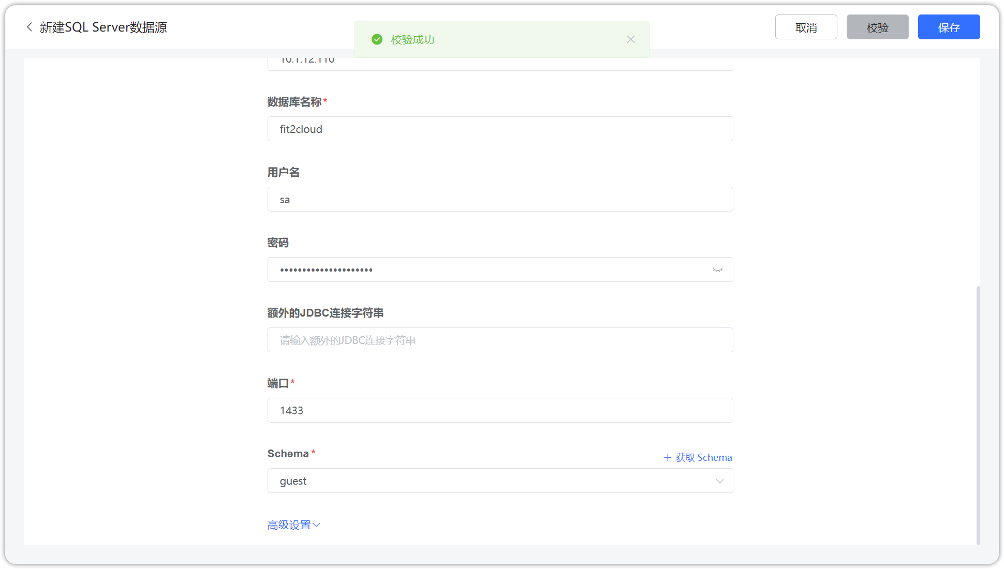Dismiss the 校验成功 toast with the X icon
This screenshot has width=1004, height=569.
tap(631, 39)
